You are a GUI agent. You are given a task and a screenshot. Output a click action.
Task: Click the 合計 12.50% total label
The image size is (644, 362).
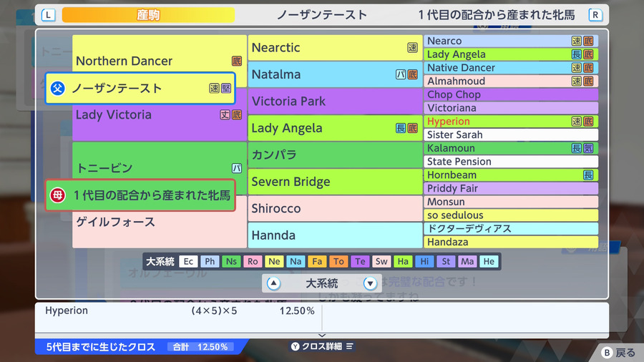200,347
